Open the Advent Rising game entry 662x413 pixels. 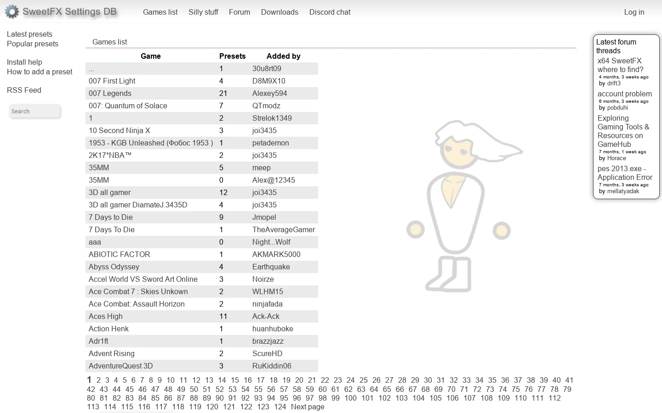(x=112, y=353)
